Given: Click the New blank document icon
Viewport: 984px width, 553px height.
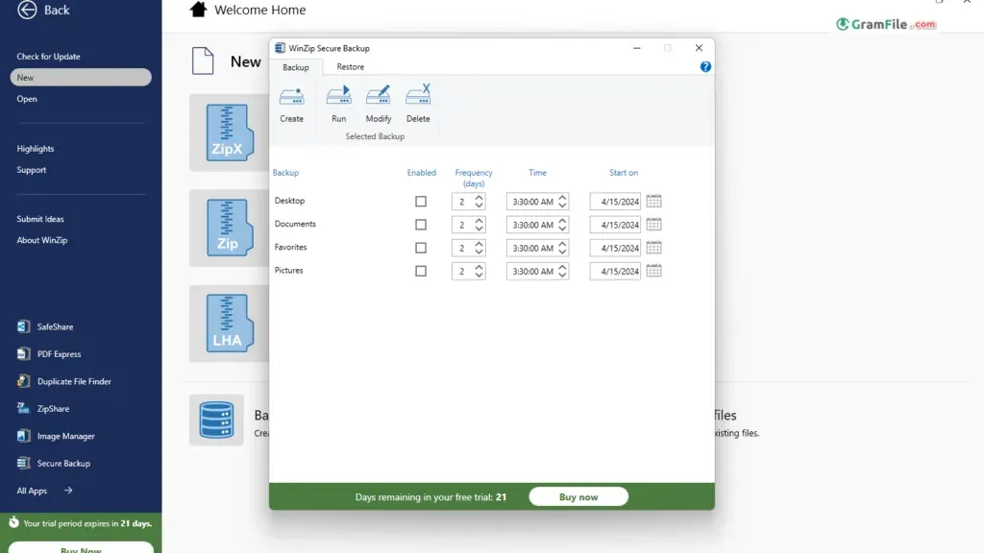Looking at the screenshot, I should point(203,60).
